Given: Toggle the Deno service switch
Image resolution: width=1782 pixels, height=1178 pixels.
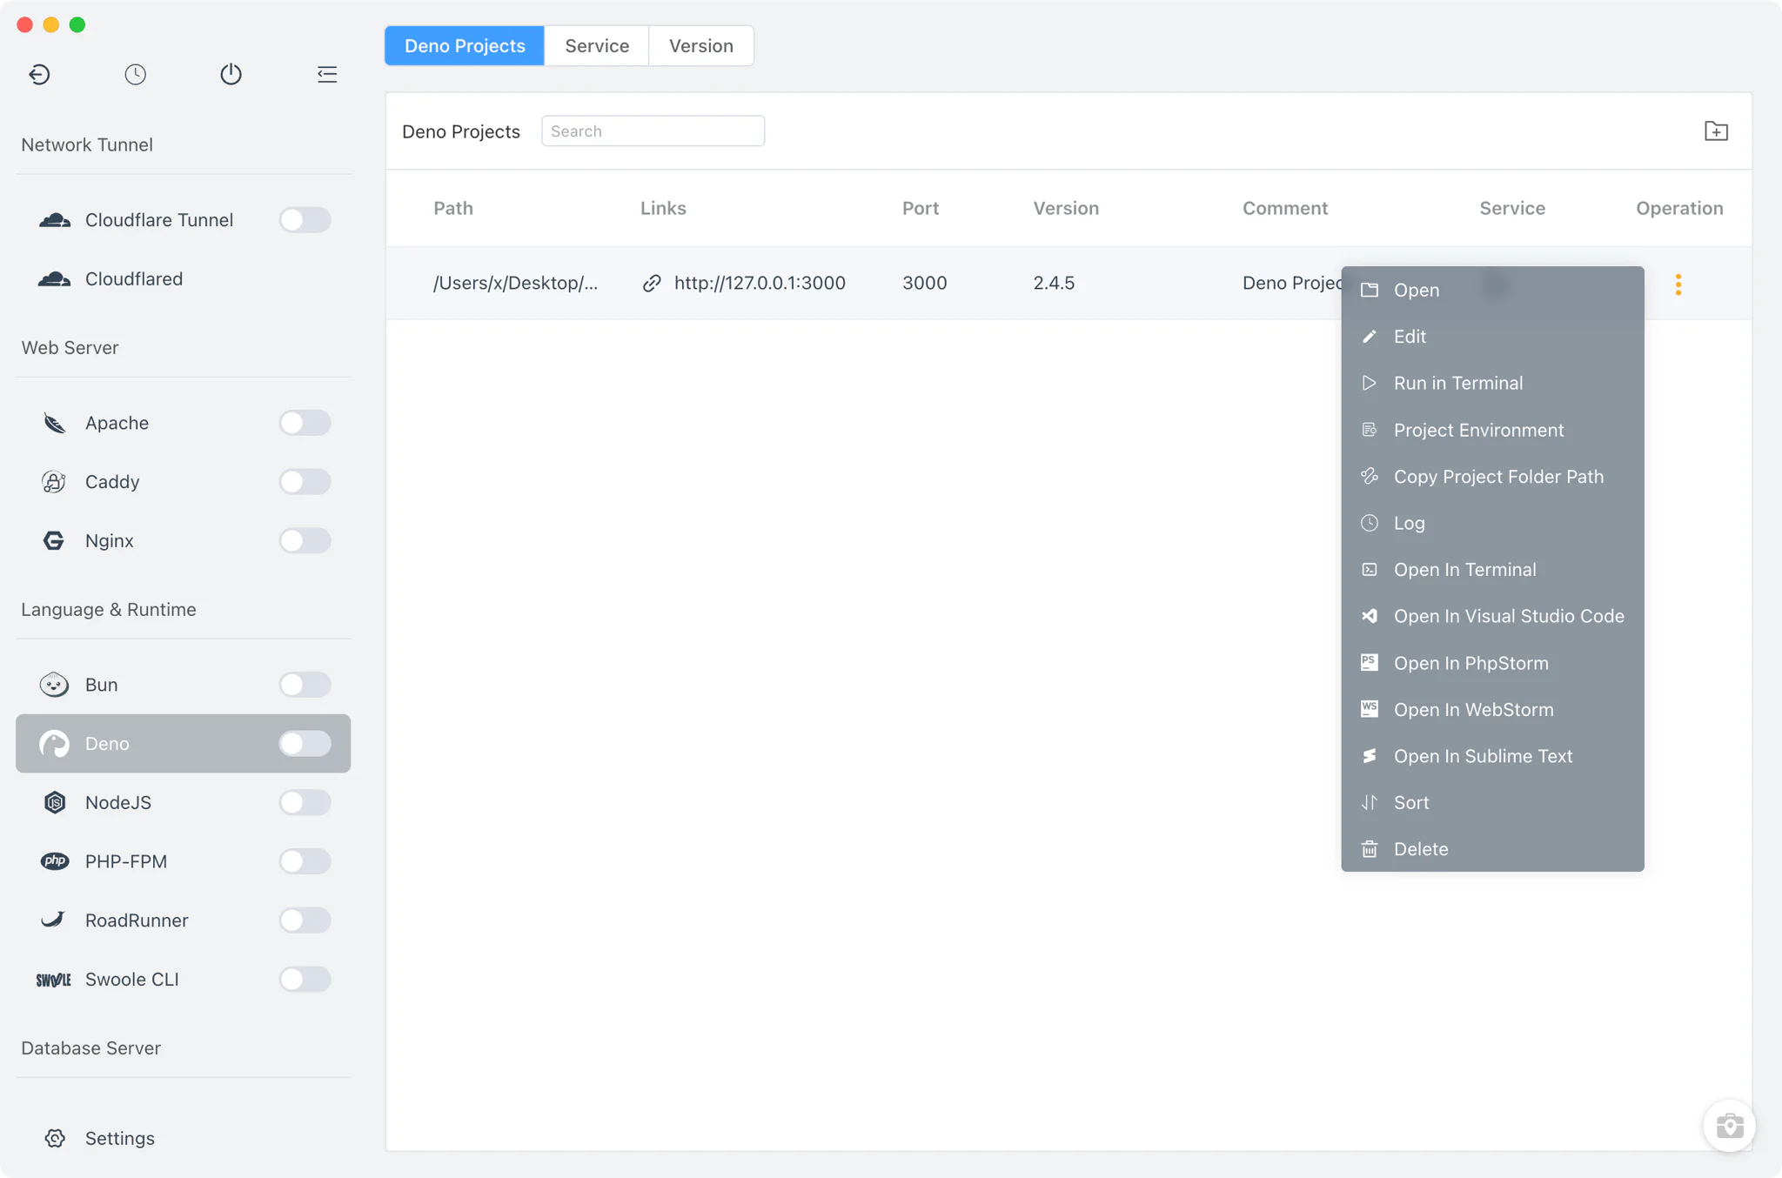Looking at the screenshot, I should 305,744.
